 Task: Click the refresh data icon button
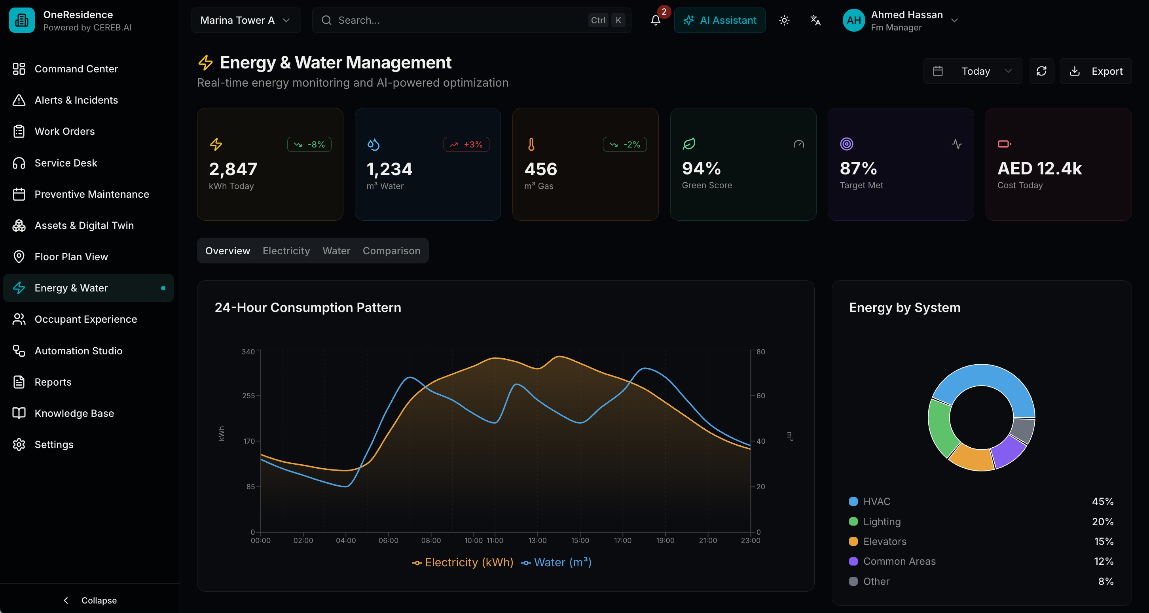[x=1041, y=71]
